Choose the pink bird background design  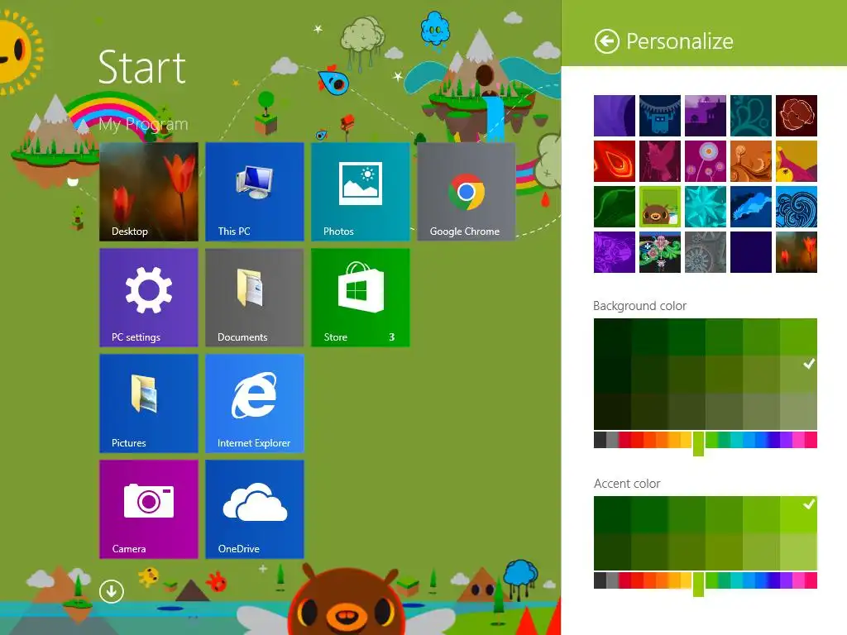click(x=659, y=161)
